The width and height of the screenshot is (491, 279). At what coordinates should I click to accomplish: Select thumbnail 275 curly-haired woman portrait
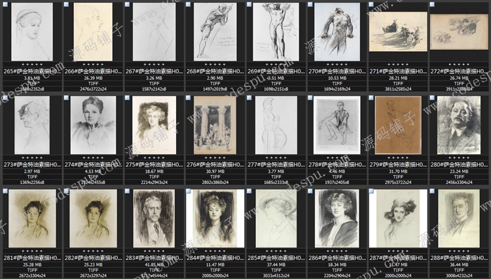pyautogui.click(x=154, y=125)
